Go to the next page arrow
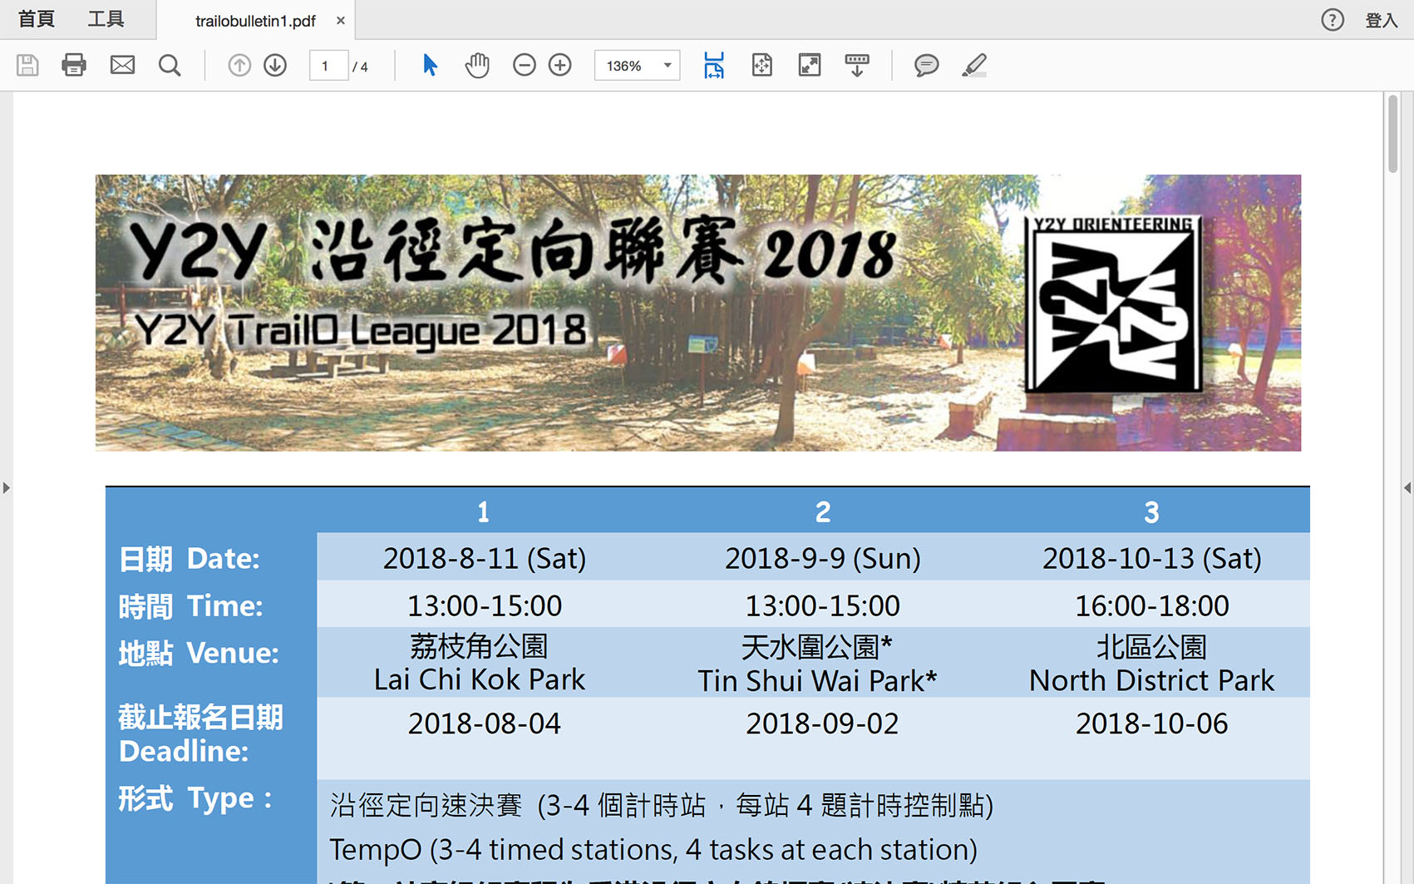Screen dimensions: 1414x884 click(x=275, y=65)
